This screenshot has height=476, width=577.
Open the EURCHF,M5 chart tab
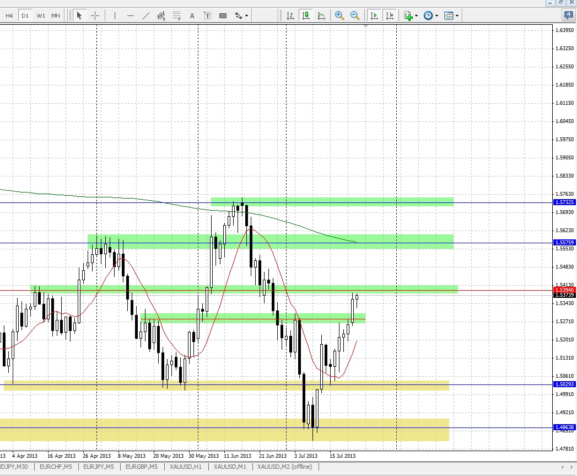click(x=56, y=467)
